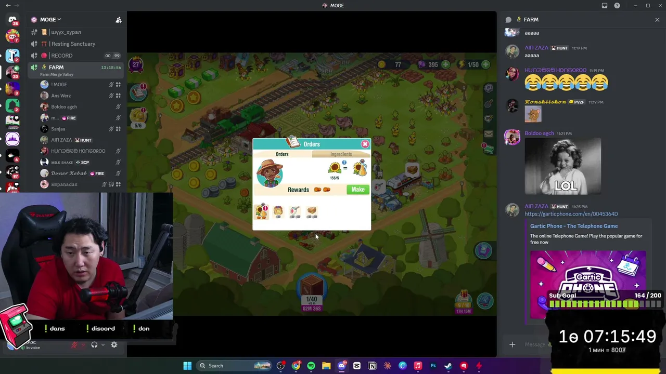Click user Boldoo agch in voice list
The height and width of the screenshot is (374, 666).
(64, 107)
